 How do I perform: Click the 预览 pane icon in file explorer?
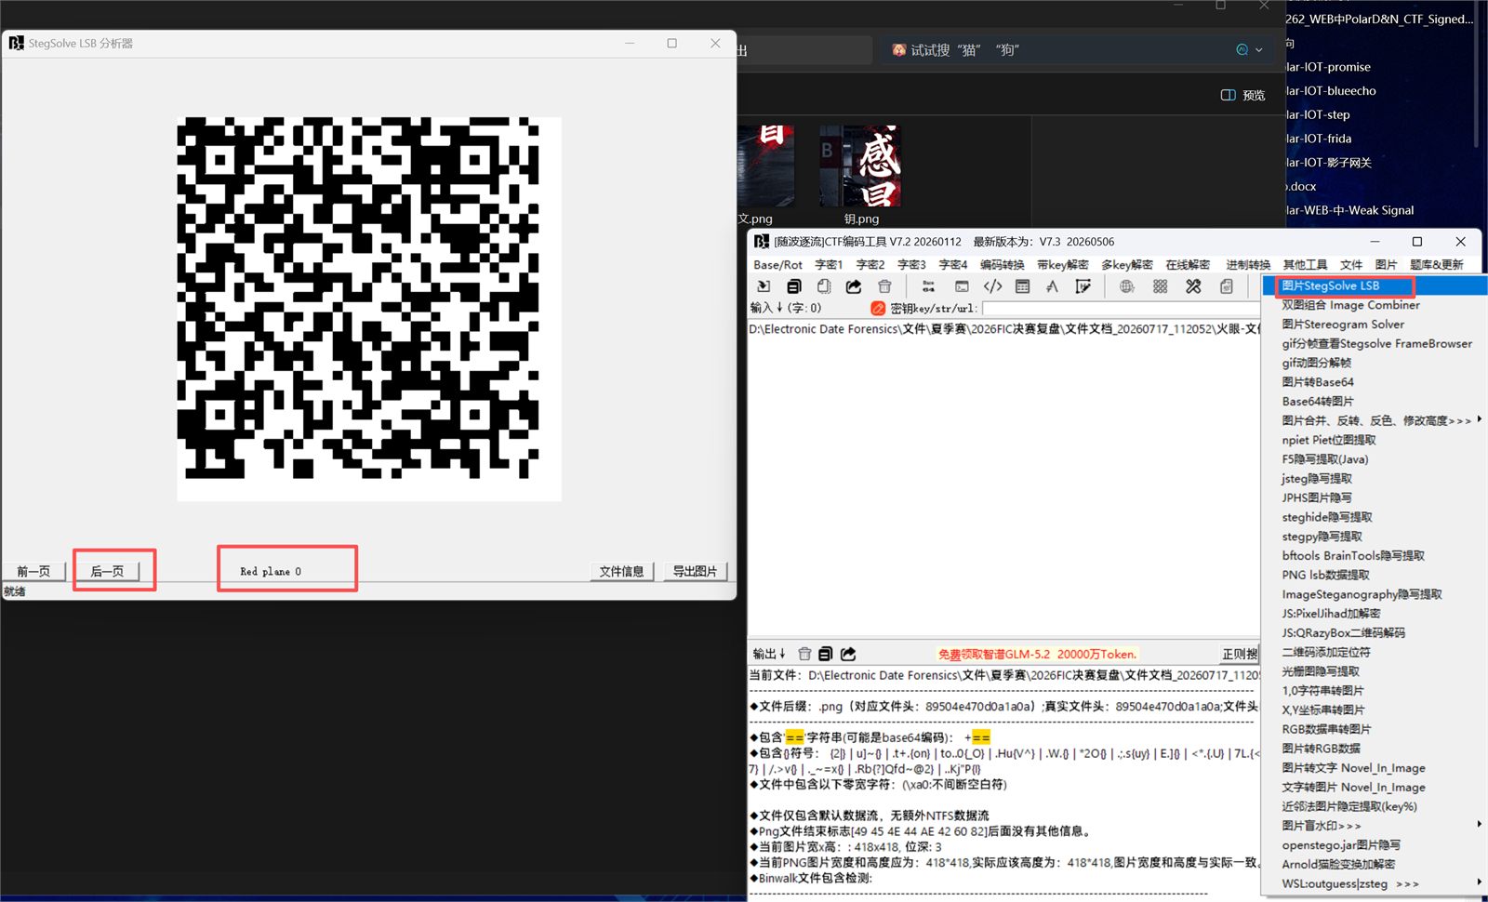[1228, 95]
